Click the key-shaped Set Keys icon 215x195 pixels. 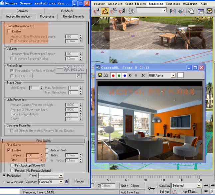pos(151,189)
